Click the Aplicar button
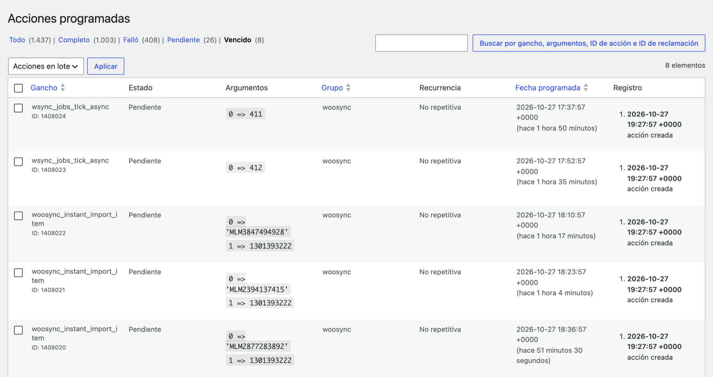This screenshot has height=377, width=713. pos(106,66)
